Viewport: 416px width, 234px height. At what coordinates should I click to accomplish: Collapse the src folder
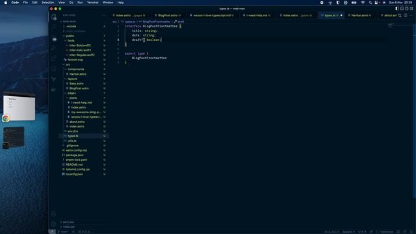click(x=84, y=64)
